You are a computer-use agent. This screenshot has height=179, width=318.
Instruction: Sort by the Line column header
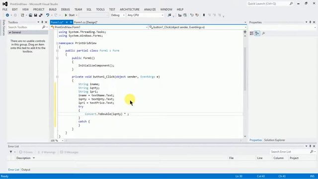tap(260, 158)
